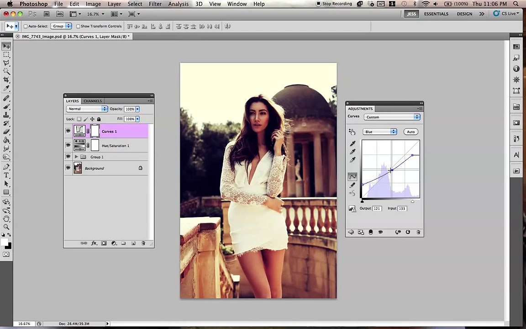Toggle lock transparent pixels
The width and height of the screenshot is (526, 329).
tap(79, 119)
